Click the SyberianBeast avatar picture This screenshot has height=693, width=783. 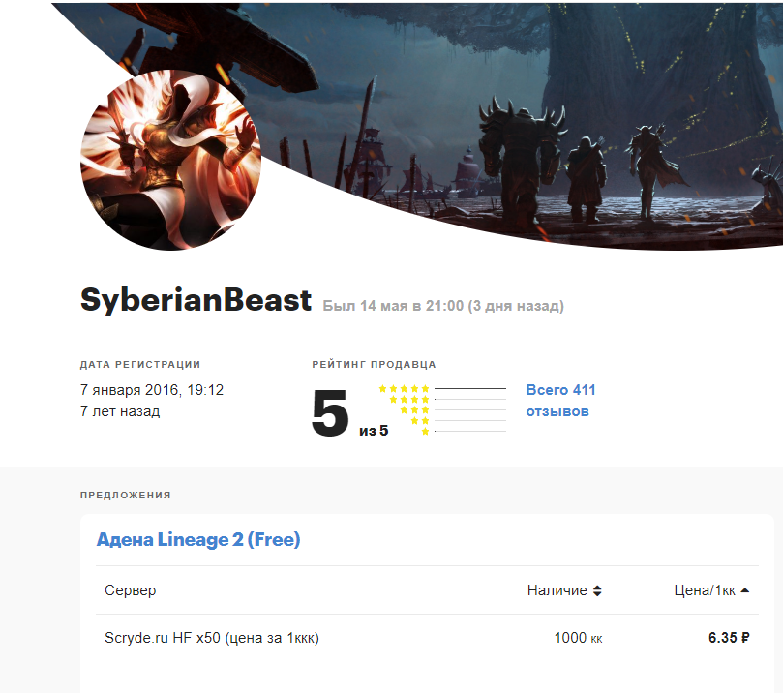tap(170, 160)
